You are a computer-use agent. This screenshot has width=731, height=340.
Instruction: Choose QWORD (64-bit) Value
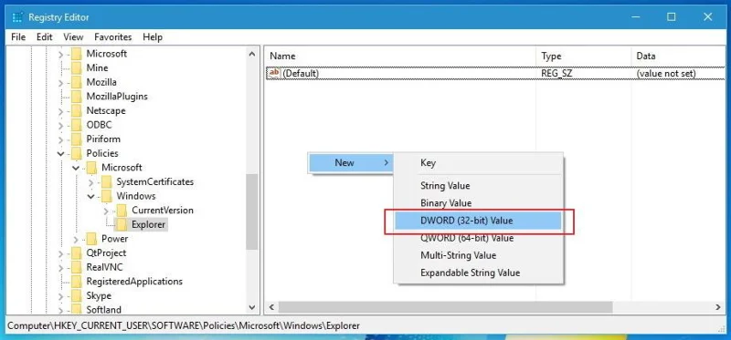(478, 238)
